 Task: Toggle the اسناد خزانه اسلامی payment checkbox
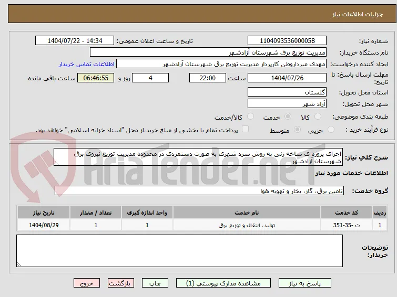click(245, 129)
